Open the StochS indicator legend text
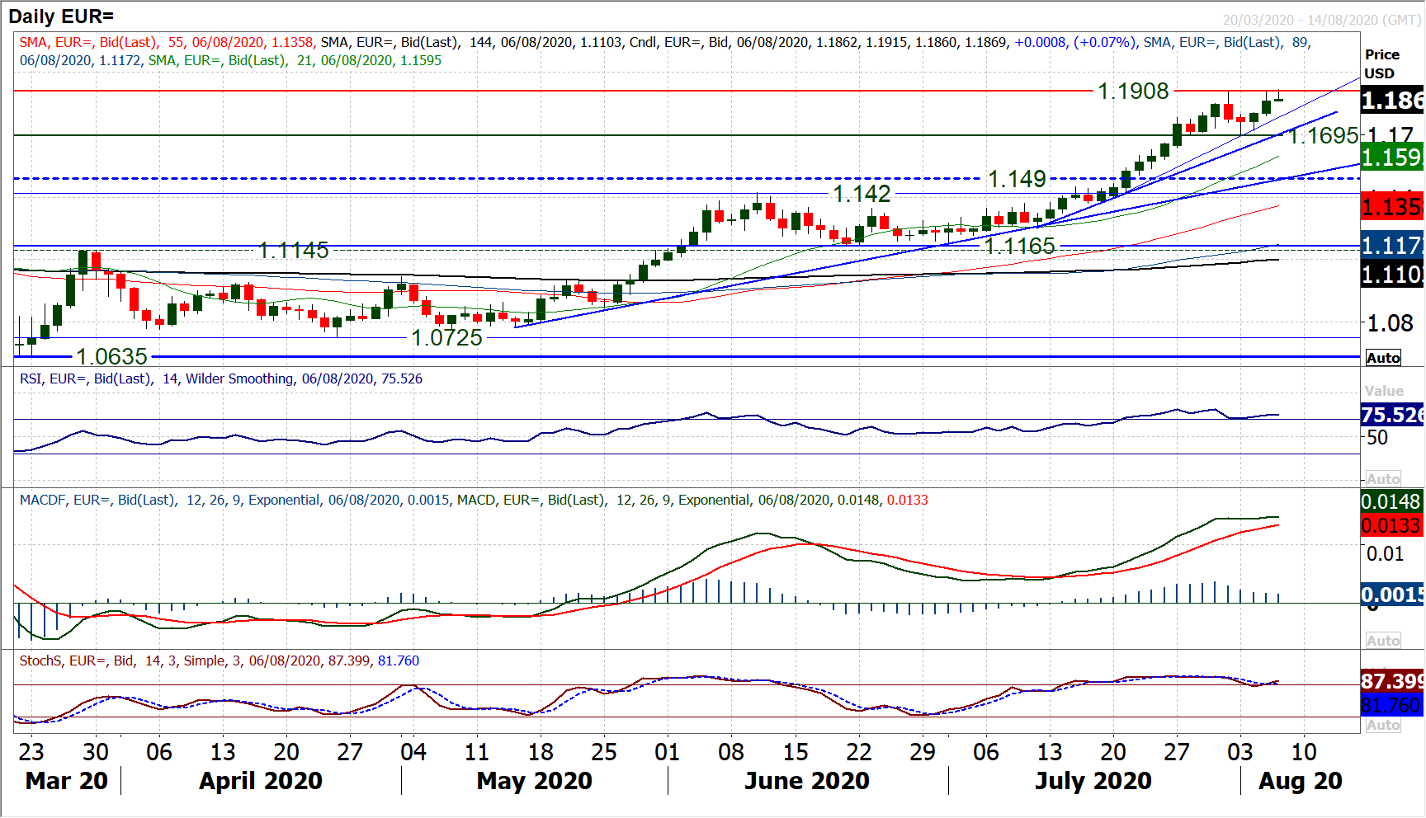This screenshot has width=1426, height=818. point(219,661)
